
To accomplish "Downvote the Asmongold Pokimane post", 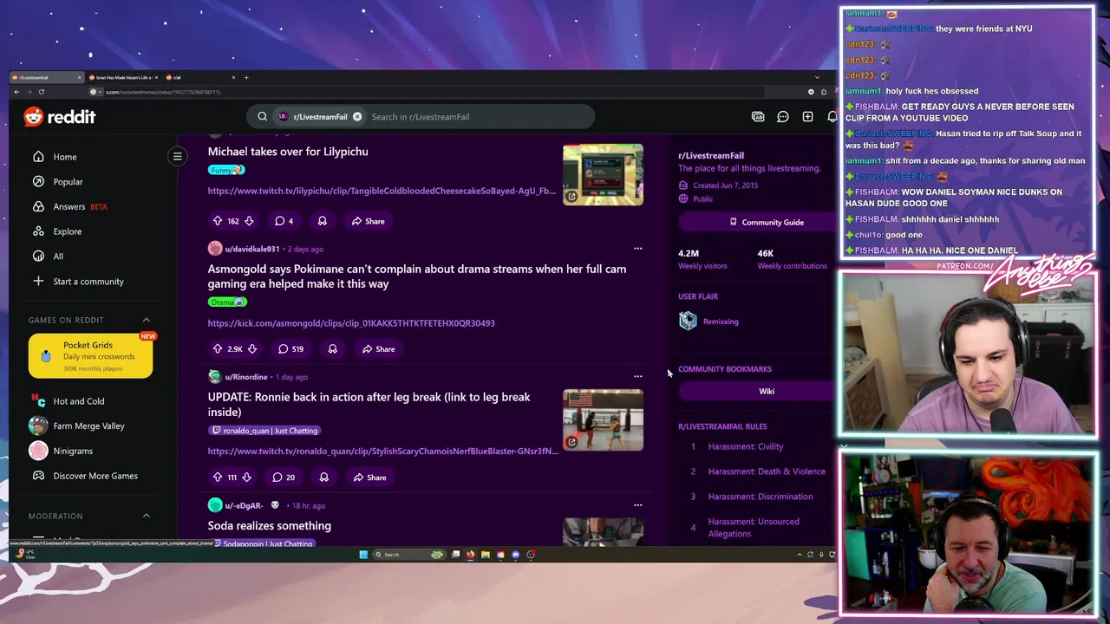I will coord(252,349).
